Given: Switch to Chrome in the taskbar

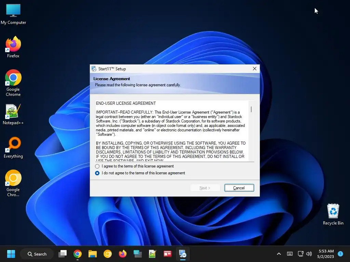Looking at the screenshot, I should (78, 254).
